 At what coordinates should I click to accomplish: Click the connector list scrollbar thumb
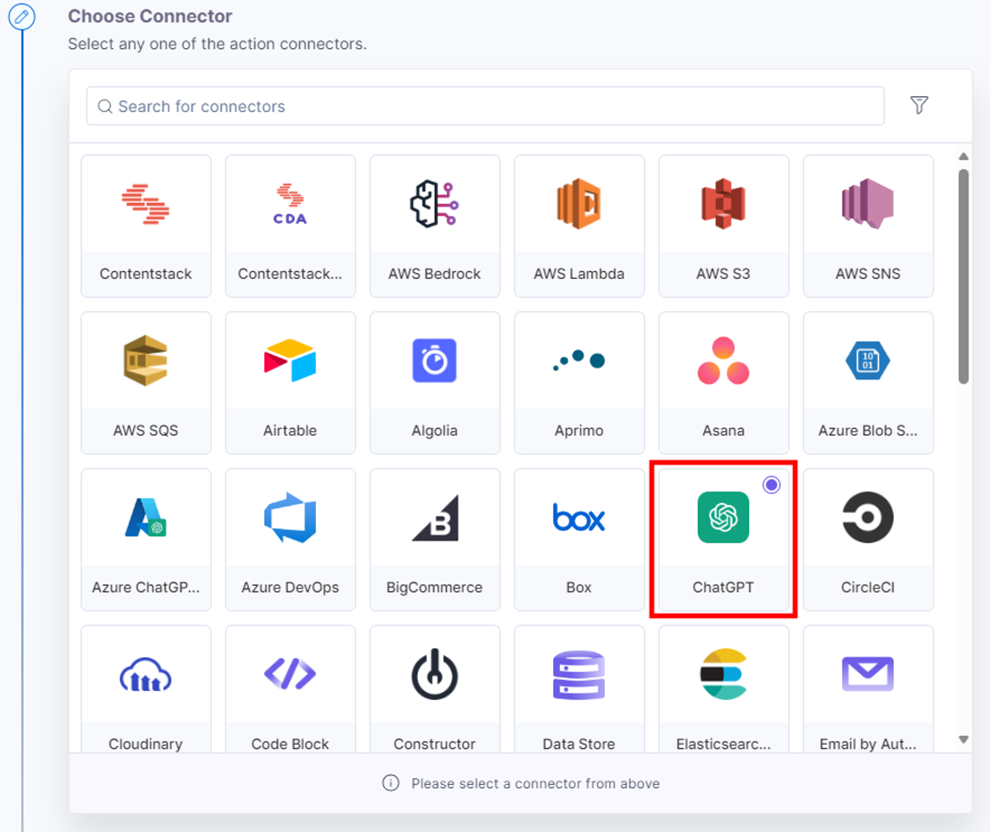[x=963, y=276]
